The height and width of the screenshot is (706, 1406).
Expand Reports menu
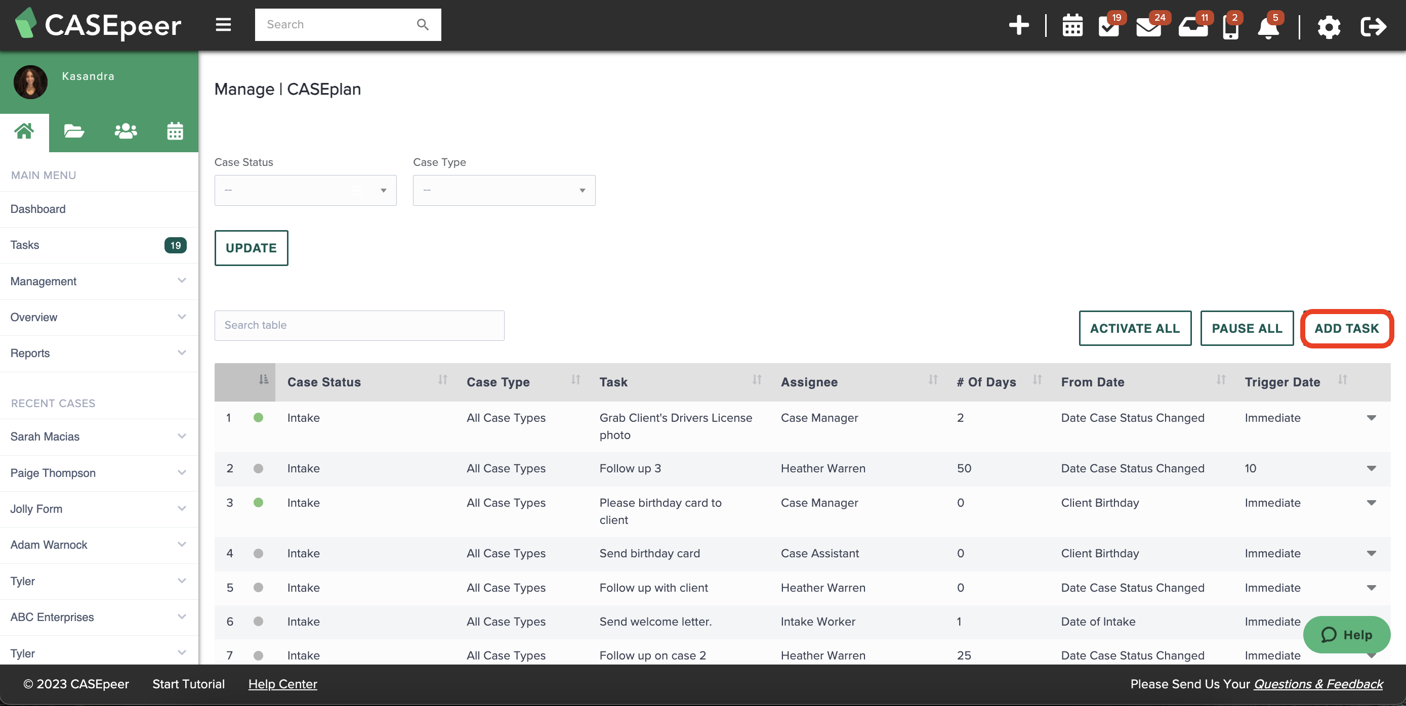[x=99, y=353]
